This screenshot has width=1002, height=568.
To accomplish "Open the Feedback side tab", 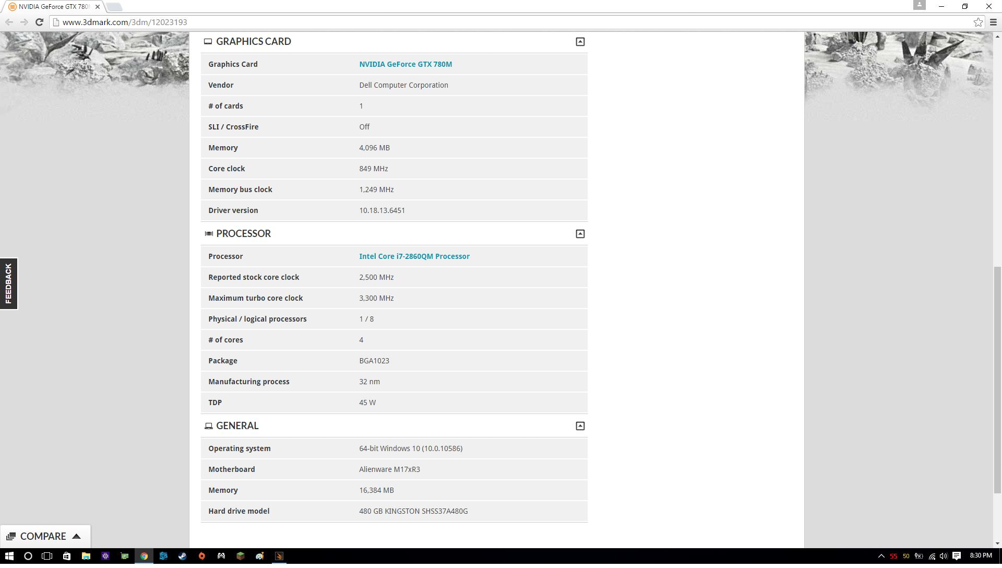I will (x=8, y=283).
